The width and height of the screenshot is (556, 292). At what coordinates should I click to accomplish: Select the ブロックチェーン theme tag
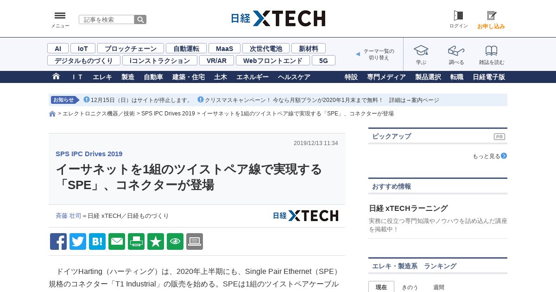131,48
